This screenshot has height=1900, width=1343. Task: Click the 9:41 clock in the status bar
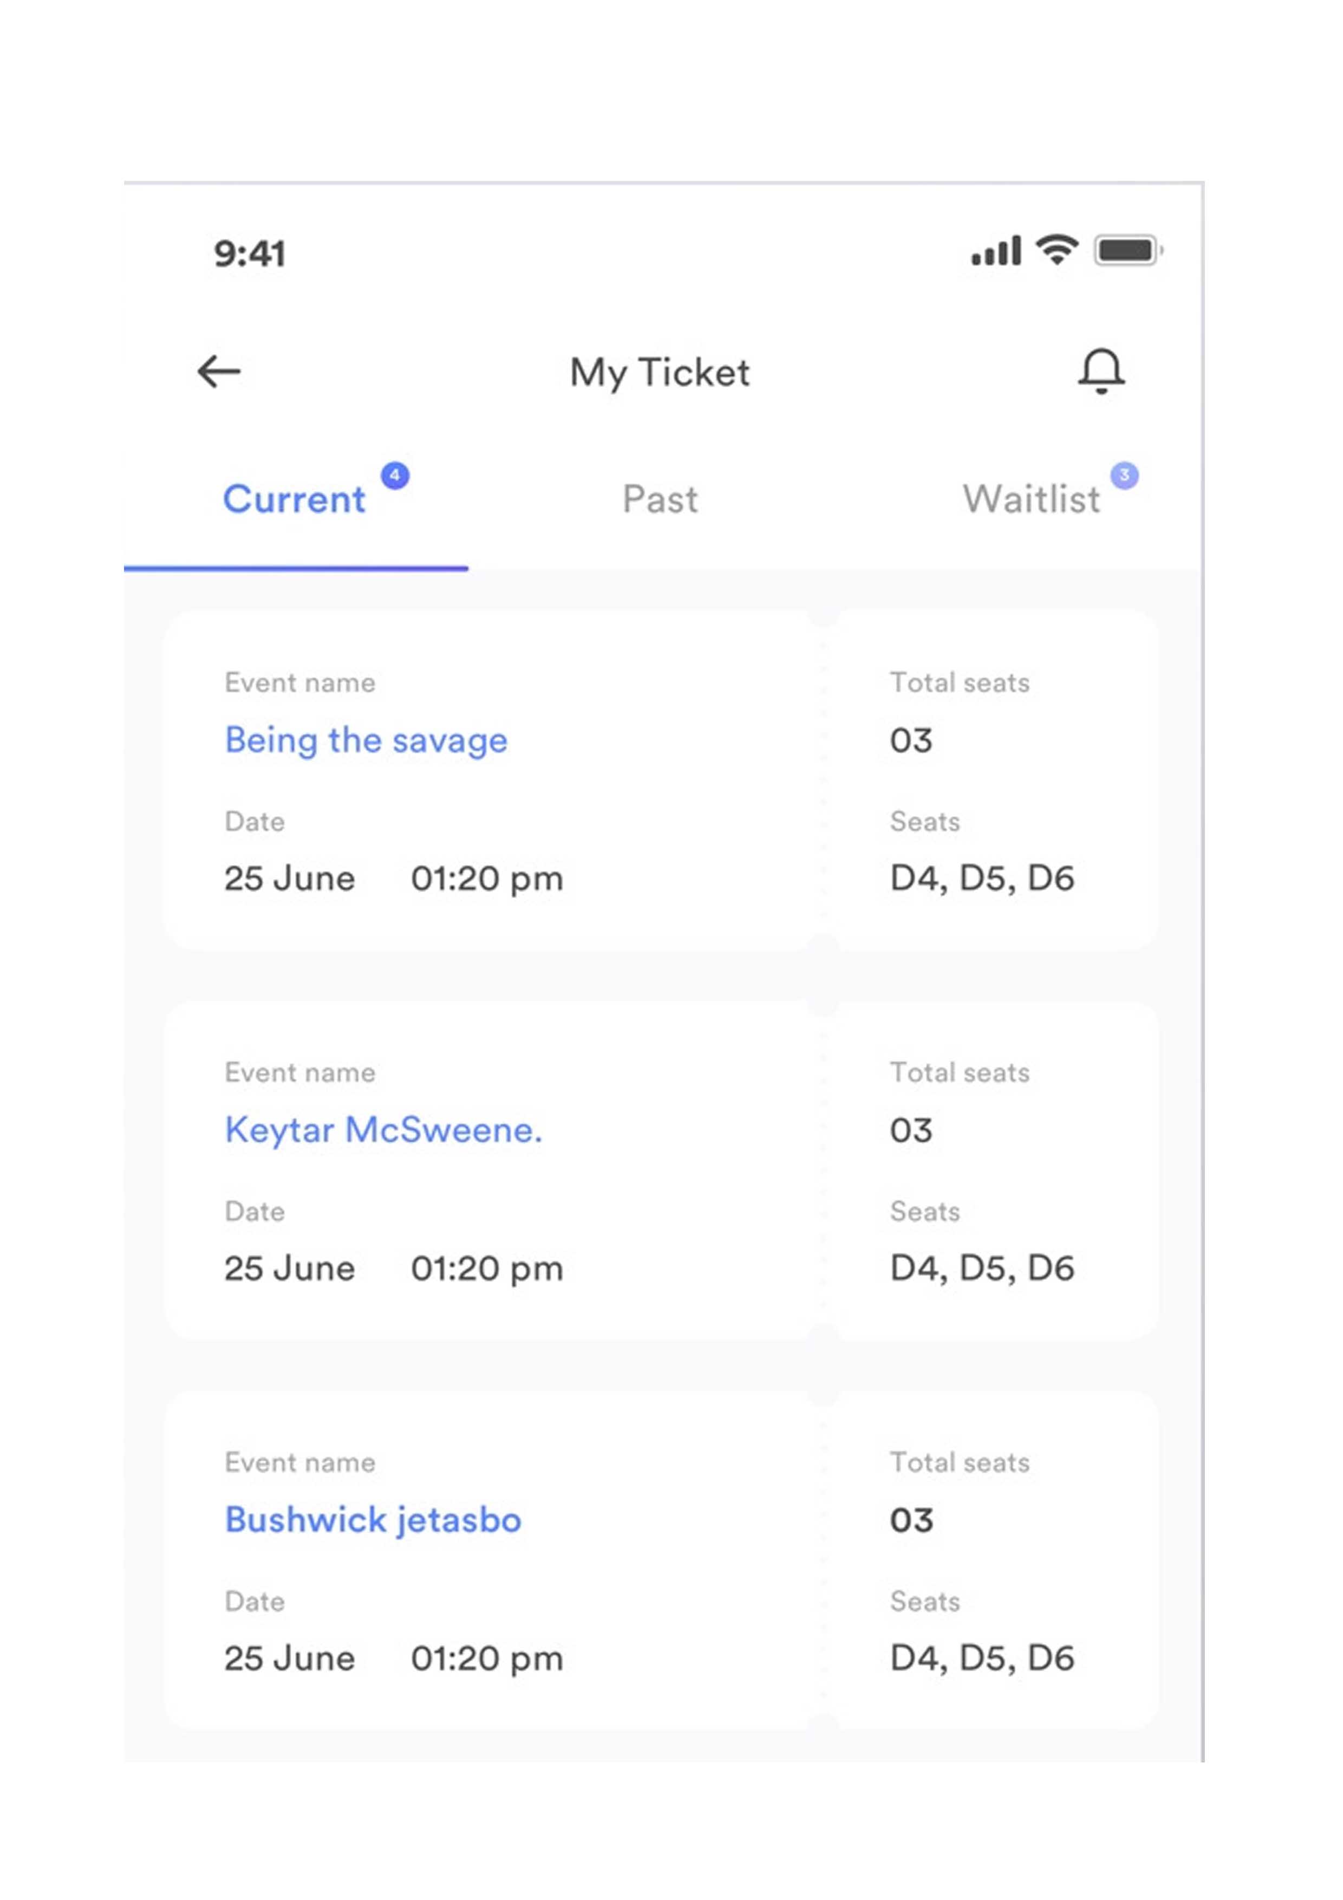[x=250, y=253]
